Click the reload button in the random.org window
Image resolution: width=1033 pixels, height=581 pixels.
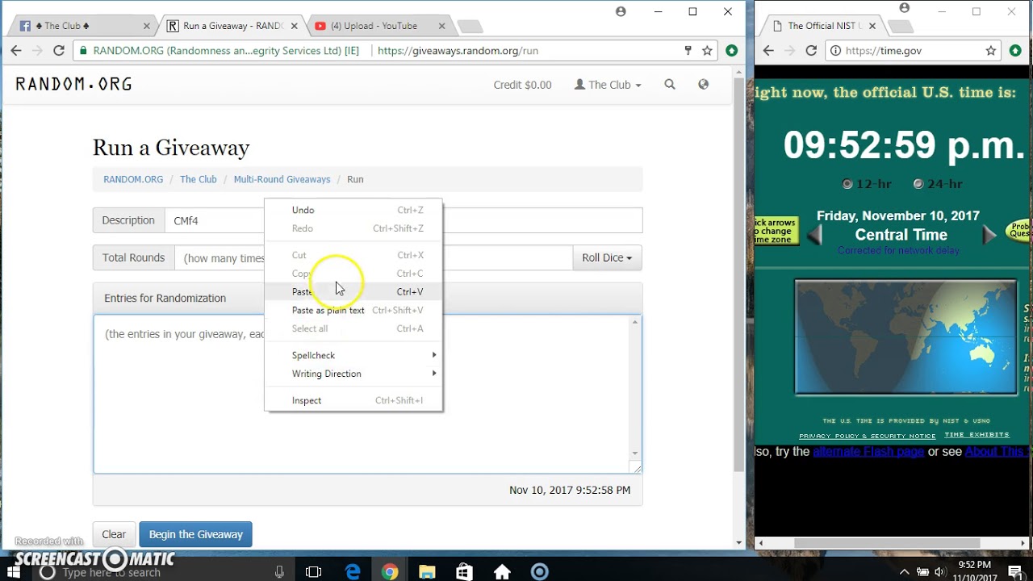tap(59, 50)
